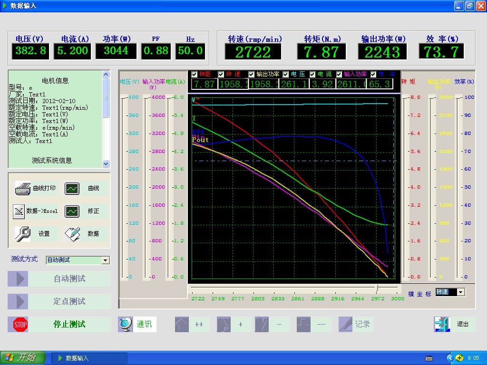Click the 退出 exit door icon
The height and width of the screenshot is (365, 487).
pyautogui.click(x=442, y=324)
